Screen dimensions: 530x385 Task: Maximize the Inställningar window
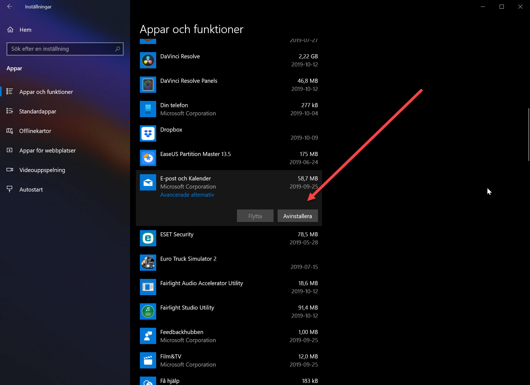(x=502, y=7)
